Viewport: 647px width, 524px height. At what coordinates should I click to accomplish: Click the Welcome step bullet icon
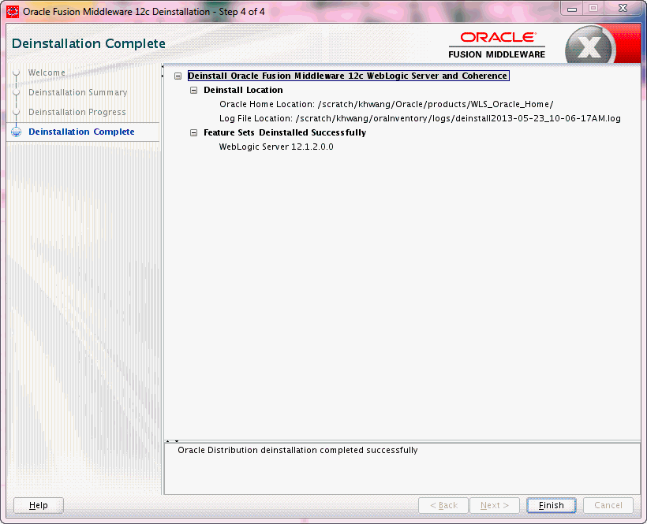tap(17, 72)
